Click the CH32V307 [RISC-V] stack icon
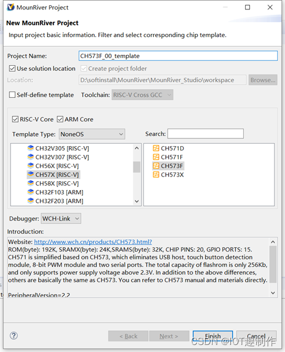This screenshot has width=285, height=352. (31, 157)
